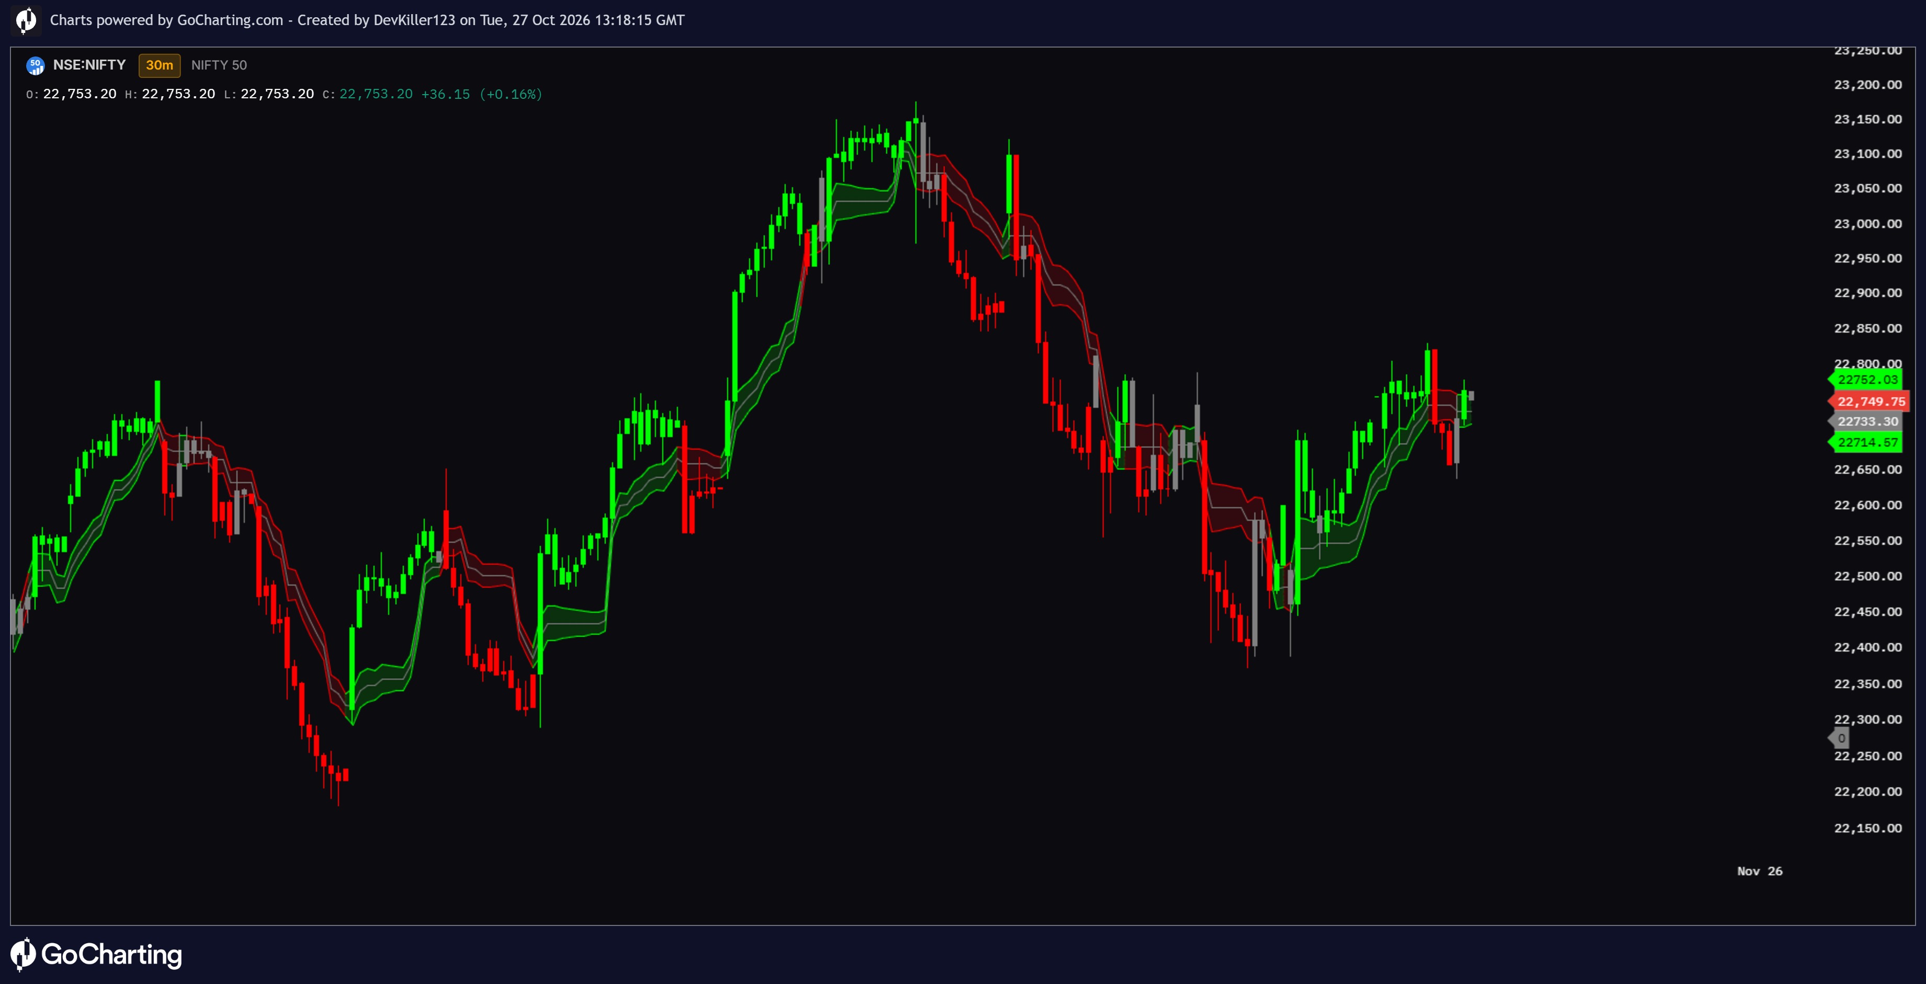Click the chart credit header text

(x=367, y=20)
